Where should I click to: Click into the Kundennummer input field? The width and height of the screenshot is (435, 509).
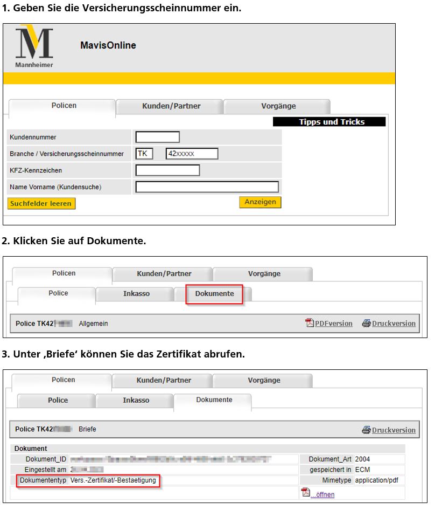[157, 137]
